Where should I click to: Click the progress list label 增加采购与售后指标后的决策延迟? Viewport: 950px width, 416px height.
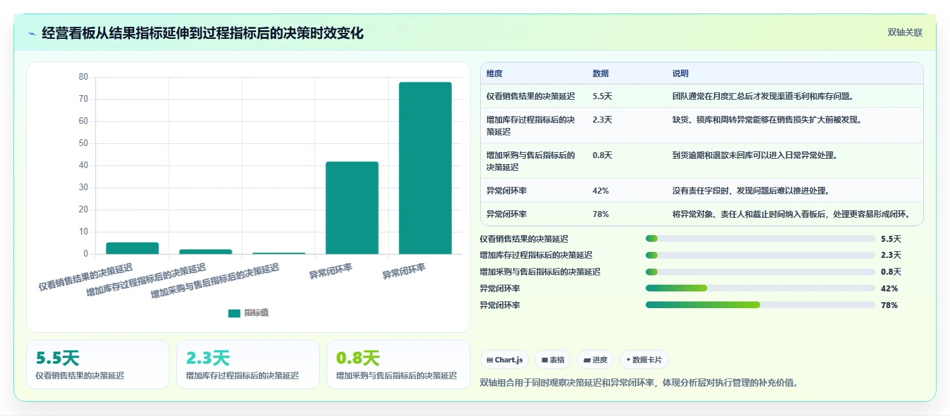[540, 272]
